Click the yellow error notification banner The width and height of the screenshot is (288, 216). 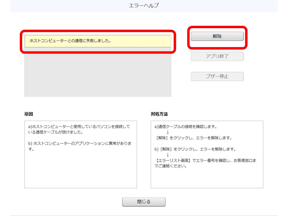coord(99,40)
